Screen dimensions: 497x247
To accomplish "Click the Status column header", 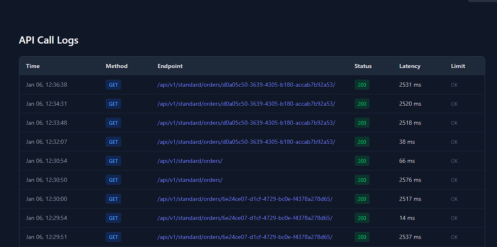I will [x=363, y=66].
